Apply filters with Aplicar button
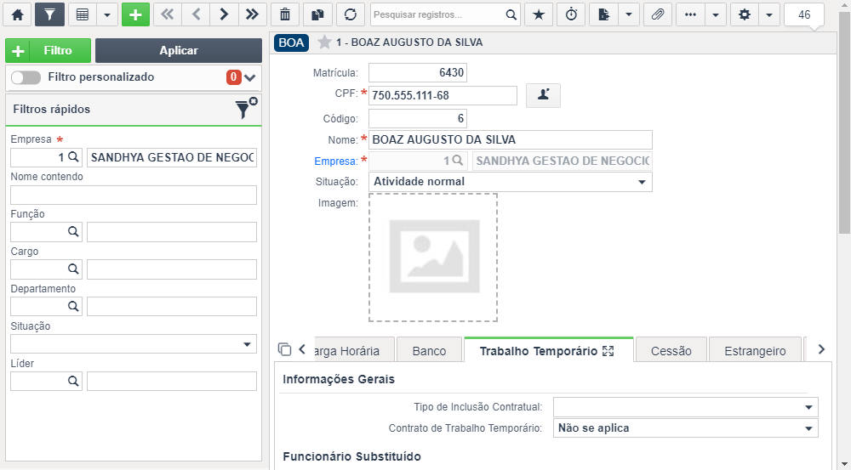Viewport: 851px width, 470px height. 179,50
